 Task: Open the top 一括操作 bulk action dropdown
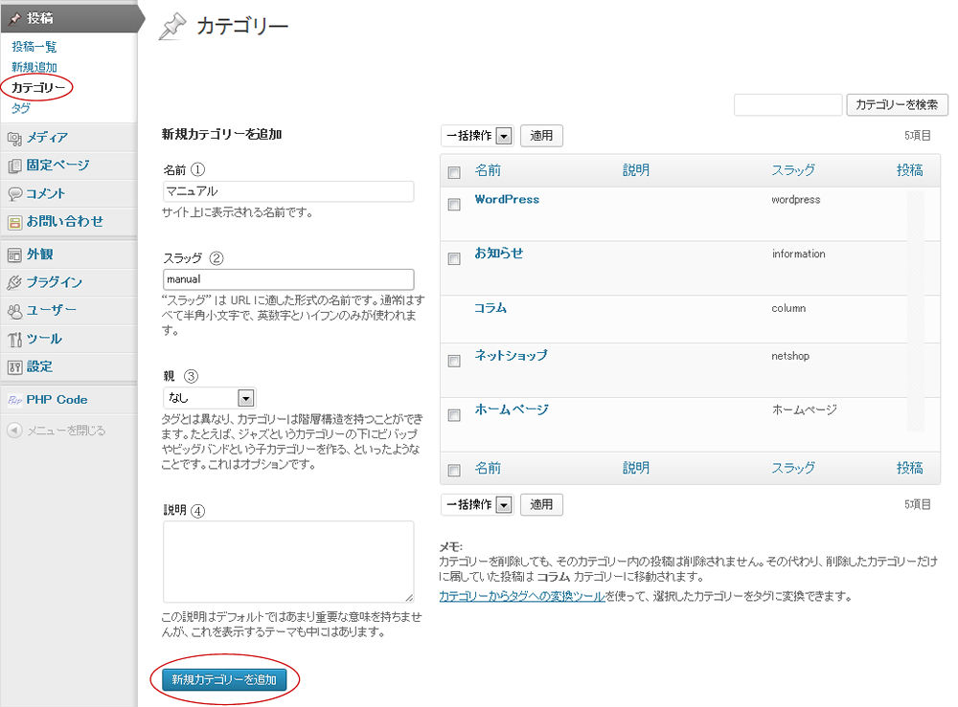tap(477, 136)
